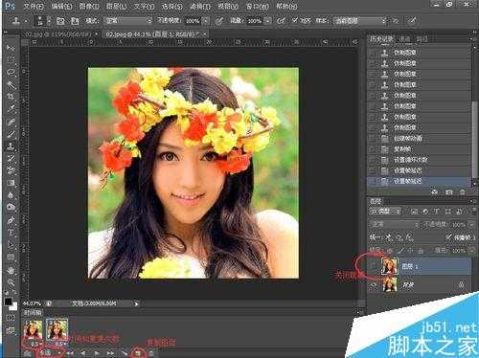The width and height of the screenshot is (479, 358).
Task: Select the Eyedropper tool
Action: point(11,109)
